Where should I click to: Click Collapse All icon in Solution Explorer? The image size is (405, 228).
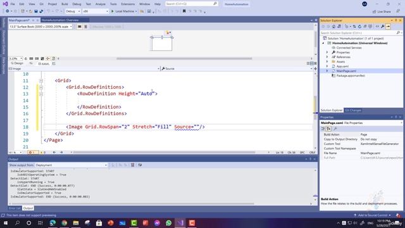coord(365,27)
